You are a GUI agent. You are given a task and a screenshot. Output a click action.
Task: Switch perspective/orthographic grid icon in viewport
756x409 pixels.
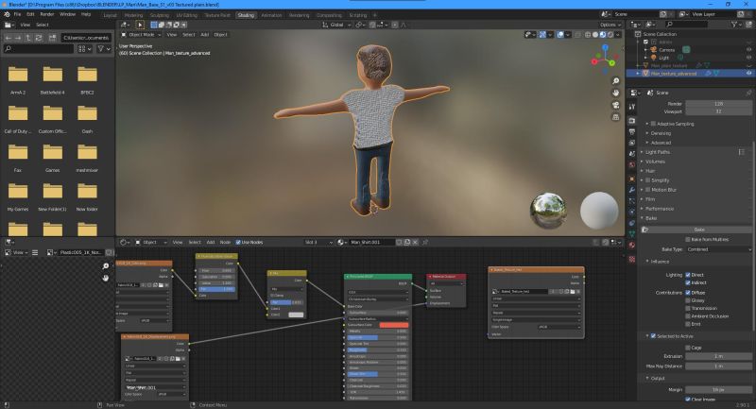616,117
